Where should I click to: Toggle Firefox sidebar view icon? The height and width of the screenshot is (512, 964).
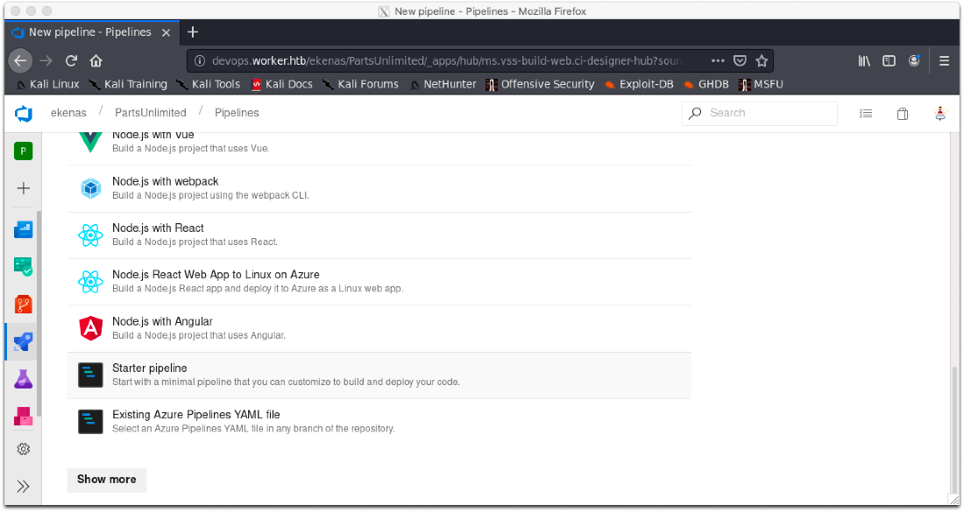[x=889, y=60]
